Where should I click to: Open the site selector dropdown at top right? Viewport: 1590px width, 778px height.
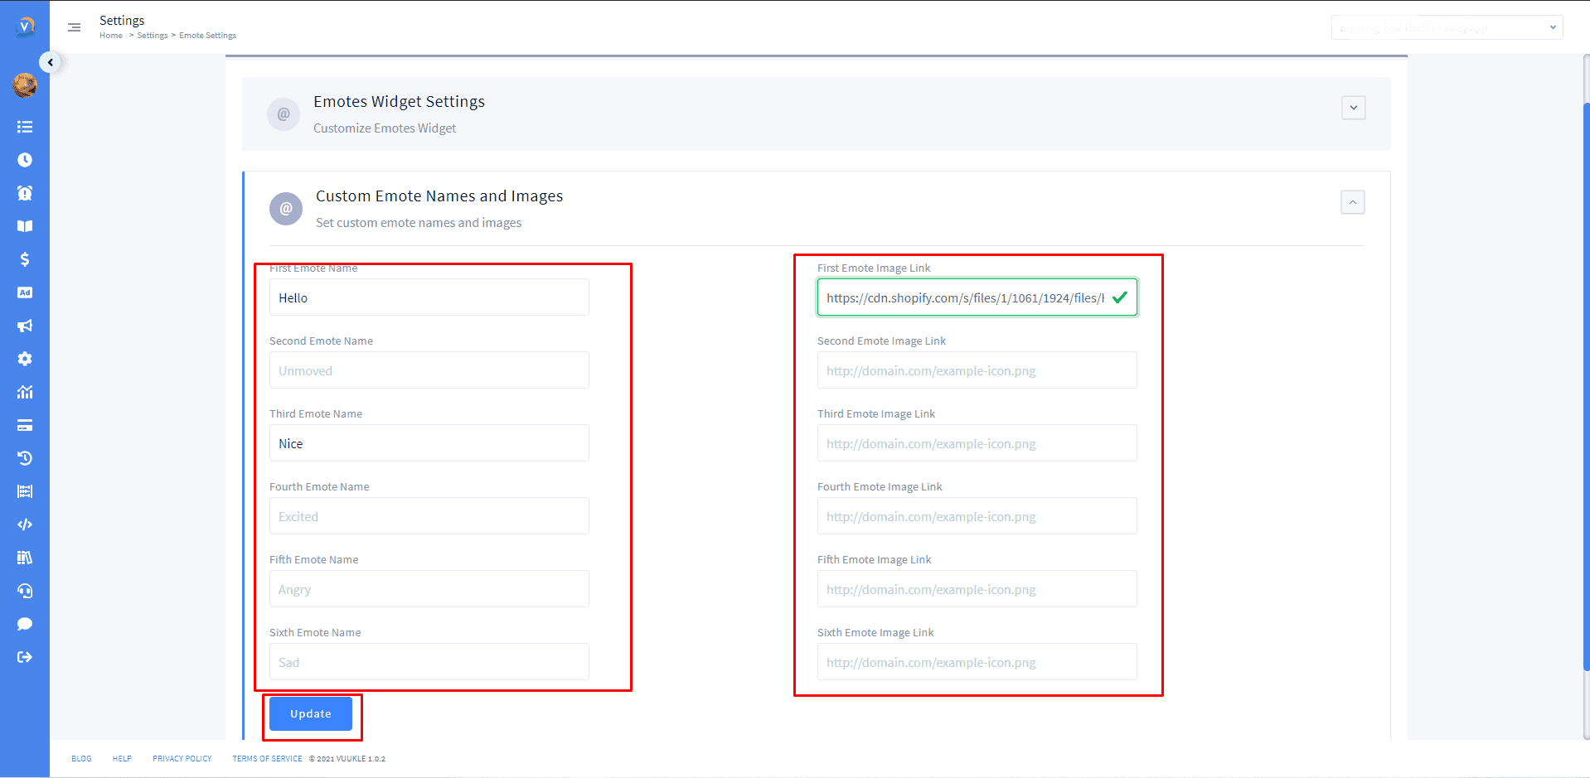click(1447, 27)
